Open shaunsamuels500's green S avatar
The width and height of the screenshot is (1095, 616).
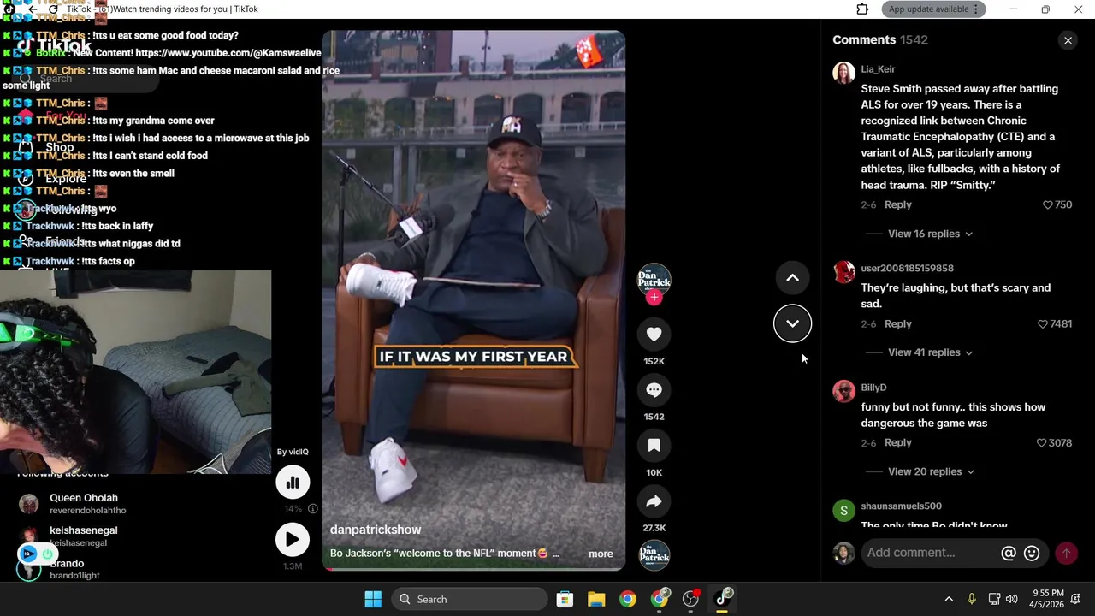[x=843, y=511]
